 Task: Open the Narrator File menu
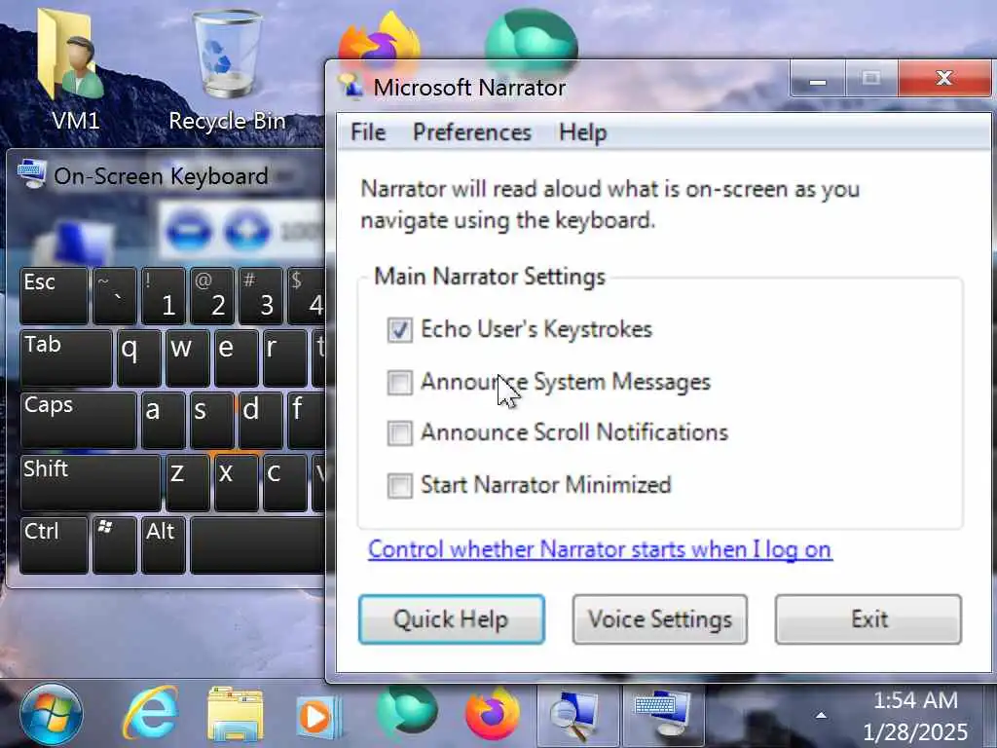tap(368, 132)
